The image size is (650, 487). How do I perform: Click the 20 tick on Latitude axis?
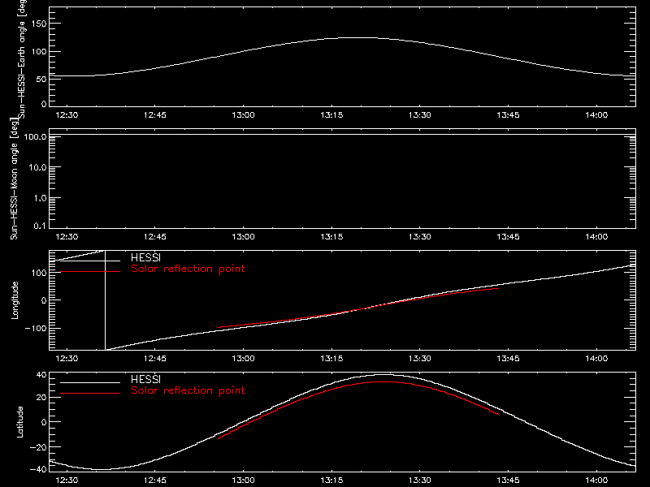click(41, 398)
